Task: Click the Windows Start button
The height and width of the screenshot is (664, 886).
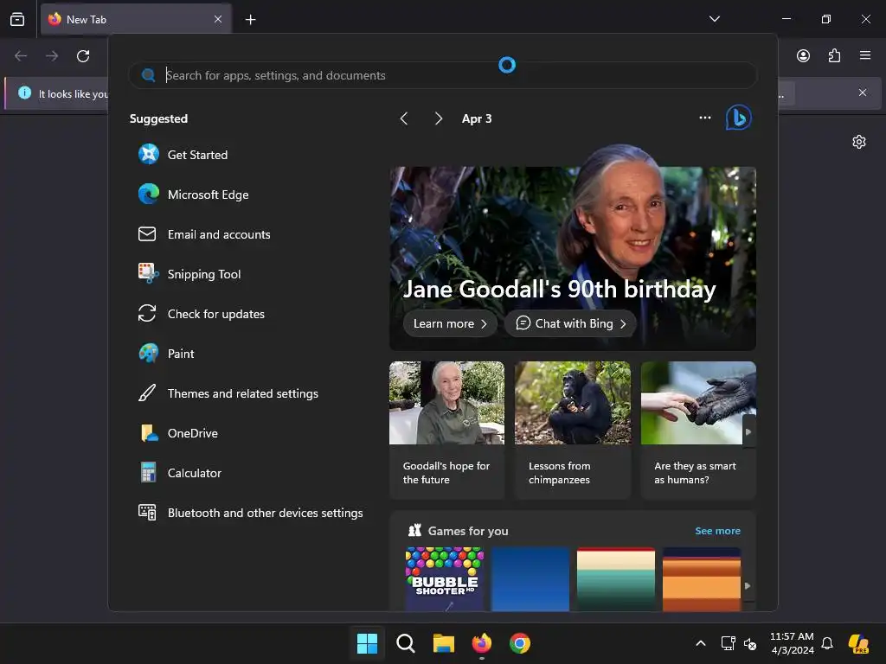Action: (367, 643)
